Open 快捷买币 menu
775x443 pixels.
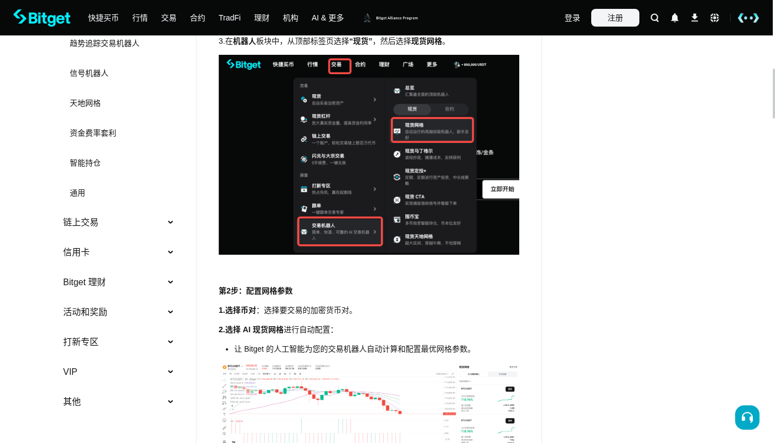104,18
